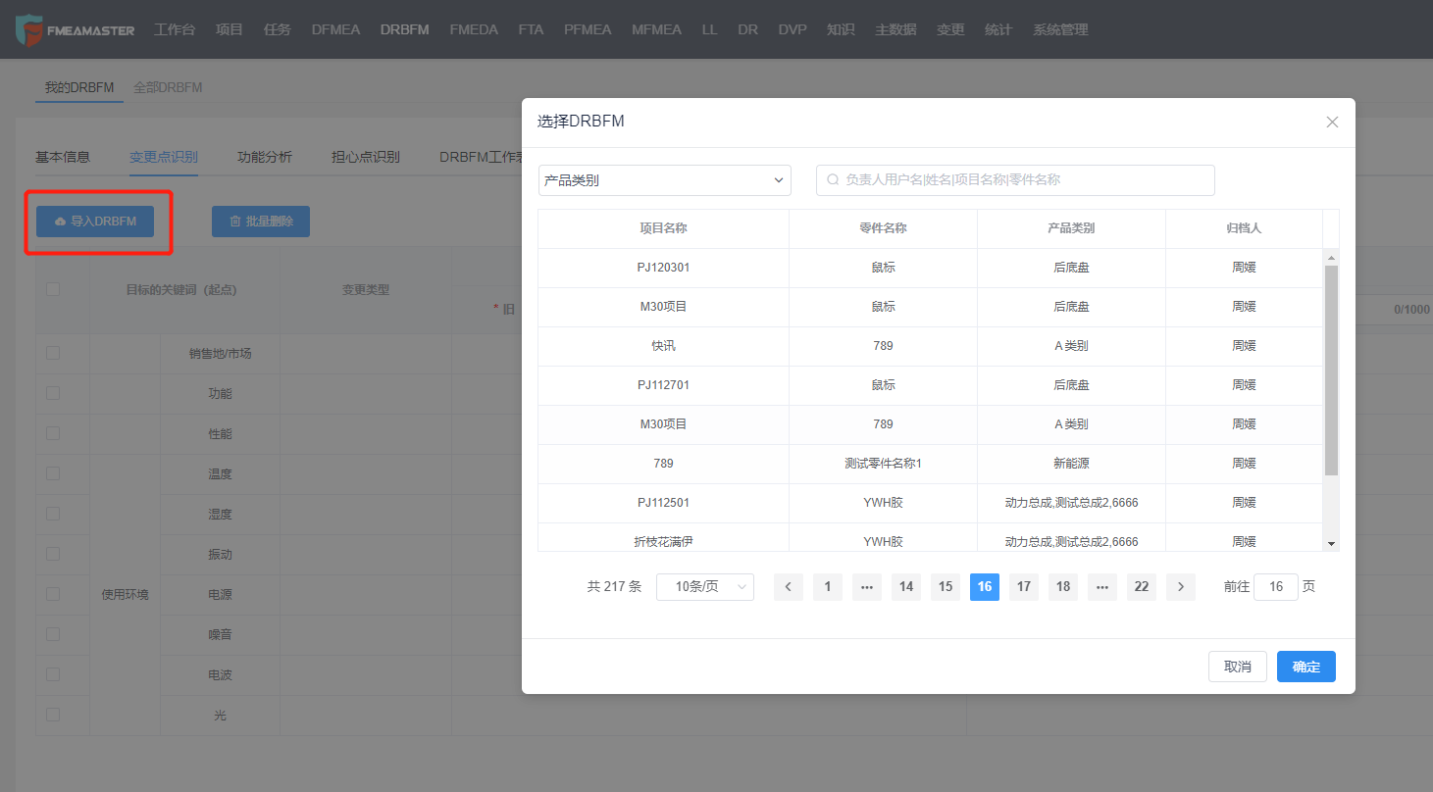
Task: Open the 工作台 menu
Action: (x=175, y=29)
